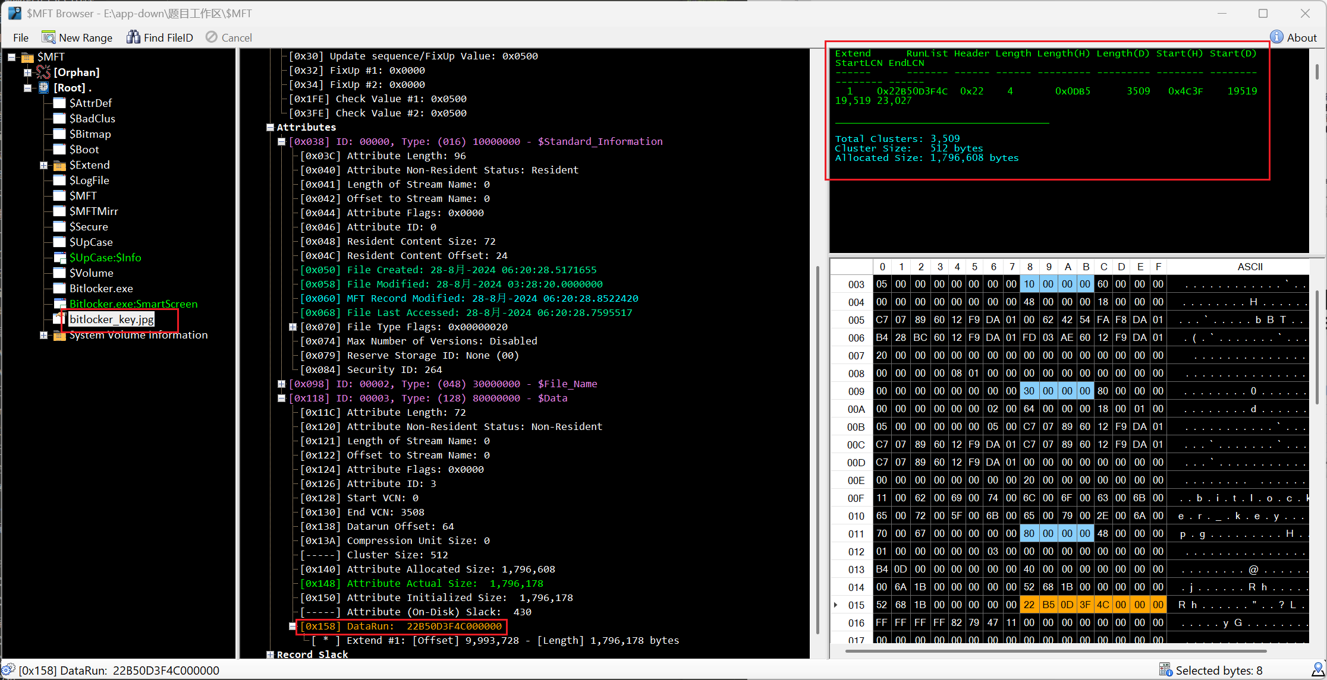1327x680 pixels.
Task: Select bitlocker_key.jpg in the tree
Action: pos(112,320)
